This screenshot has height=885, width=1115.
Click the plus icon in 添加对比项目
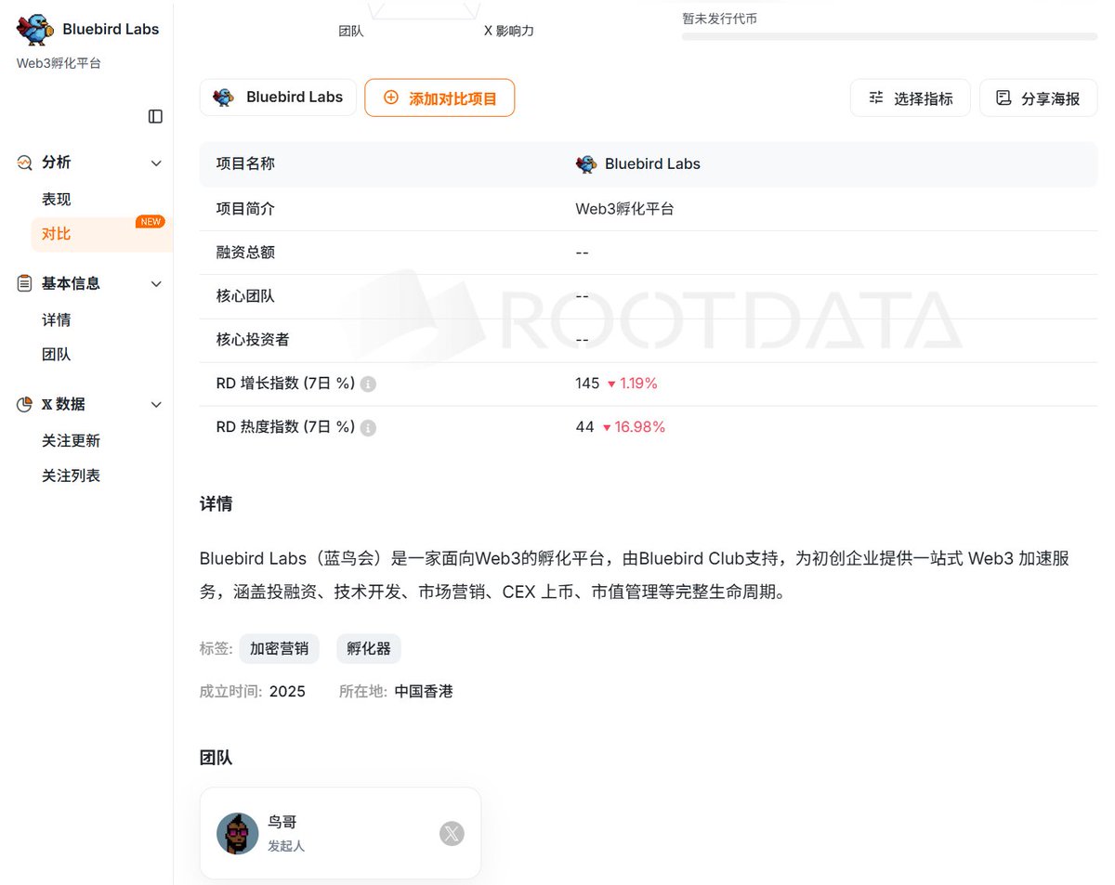point(391,98)
